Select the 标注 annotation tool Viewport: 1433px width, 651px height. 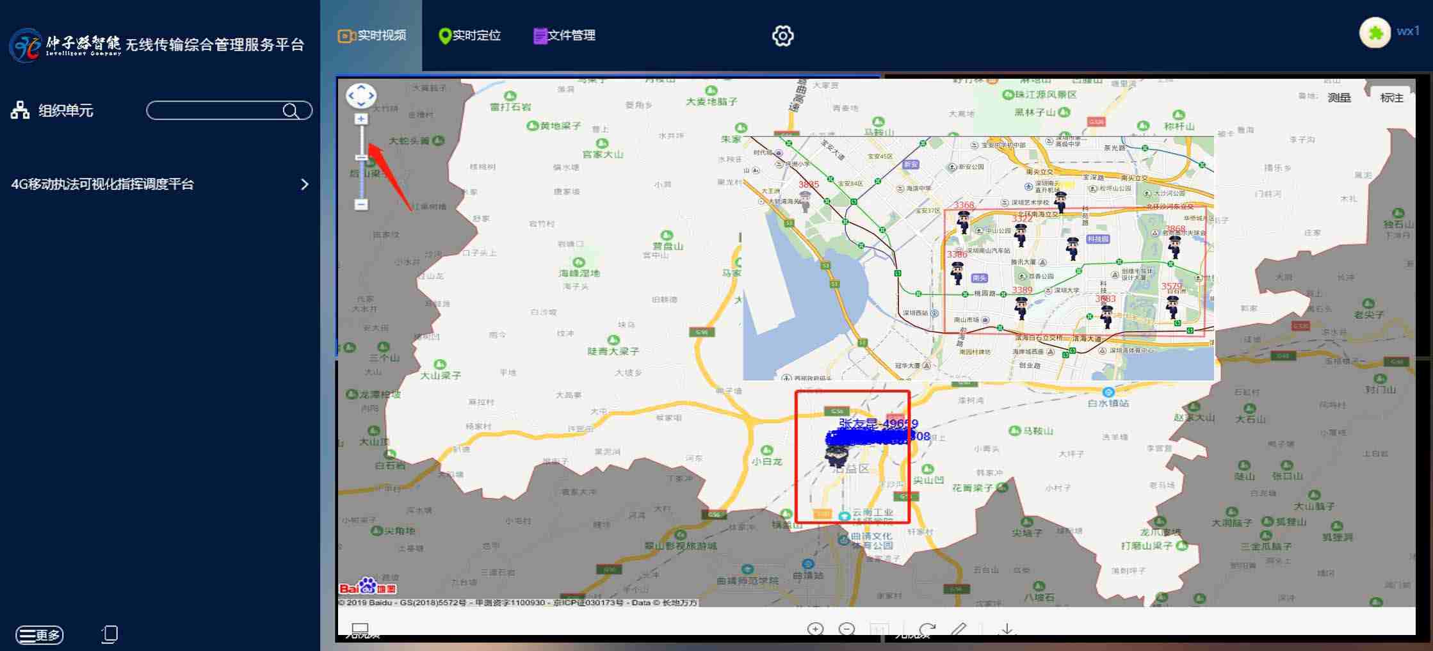1391,98
